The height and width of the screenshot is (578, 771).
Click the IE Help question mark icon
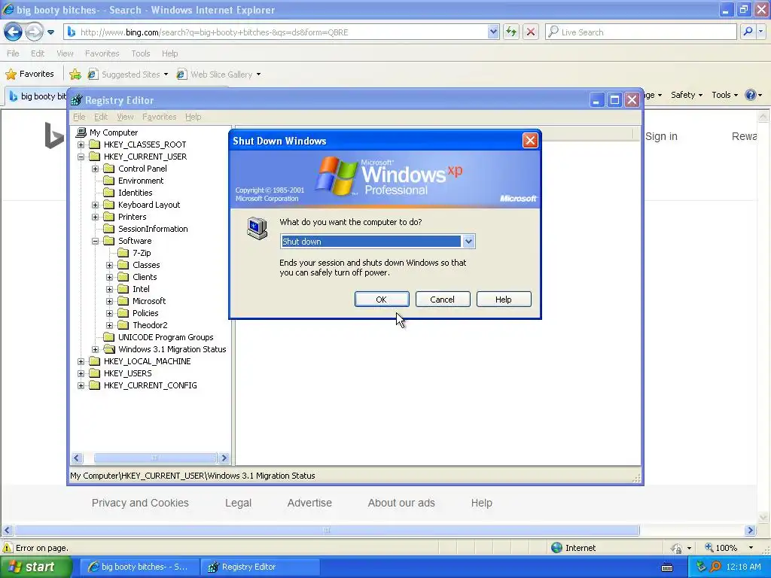pyautogui.click(x=751, y=95)
